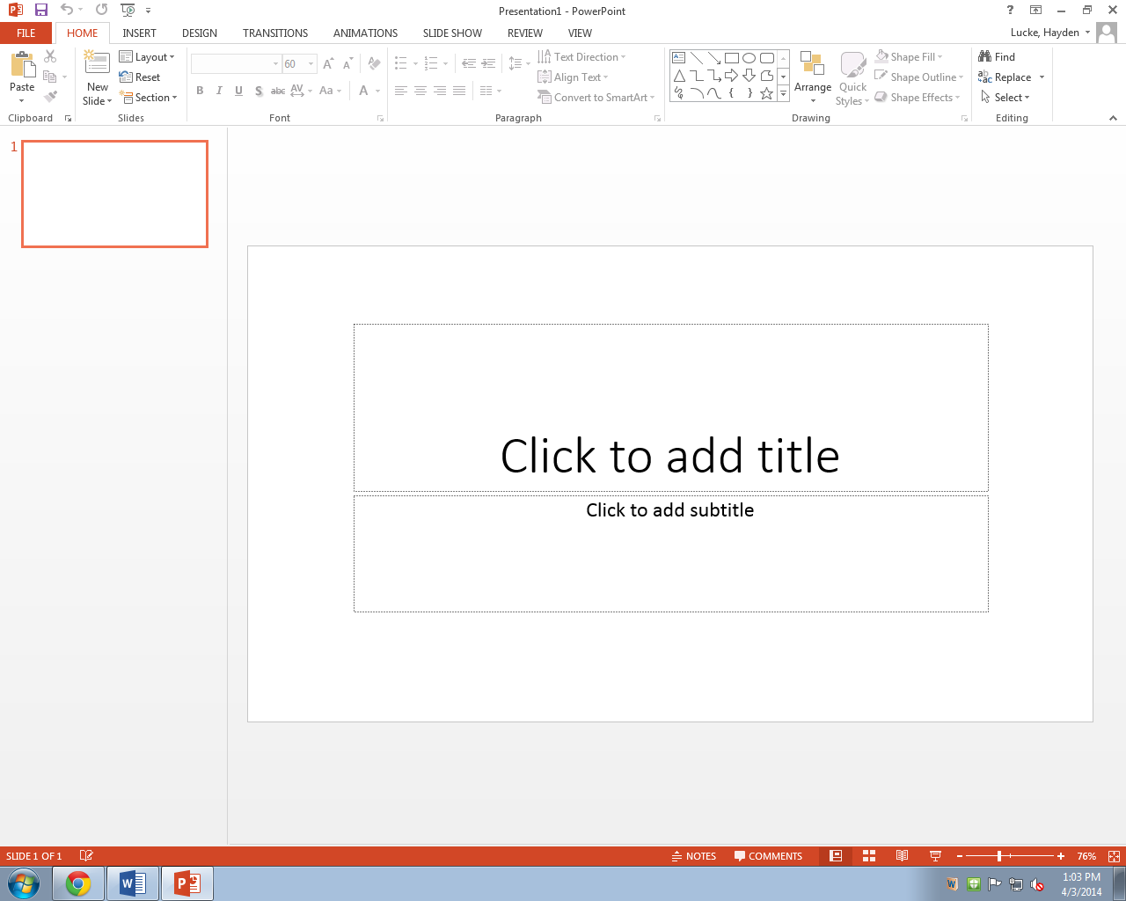
Task: Open Slide Sorter view from status bar
Action: pos(868,855)
